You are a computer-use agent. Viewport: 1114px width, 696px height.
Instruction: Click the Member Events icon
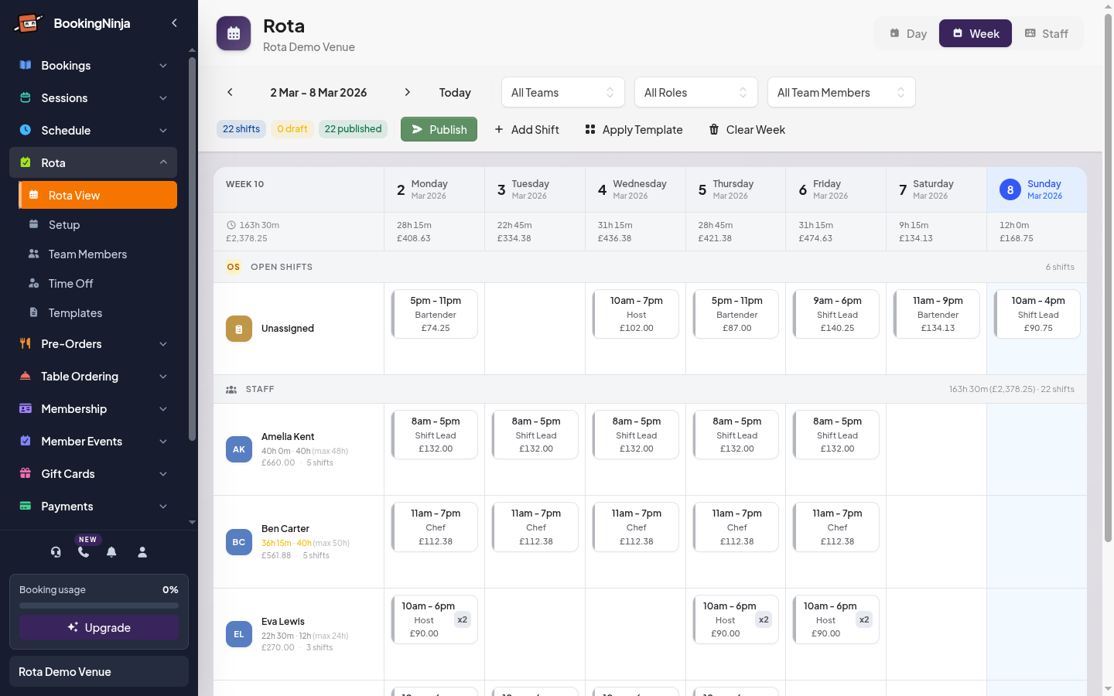[x=26, y=441]
